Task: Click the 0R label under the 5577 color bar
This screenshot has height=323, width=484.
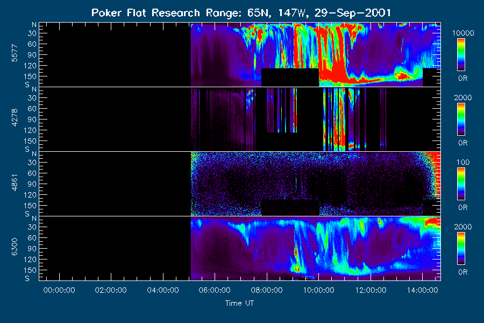Action: point(462,79)
